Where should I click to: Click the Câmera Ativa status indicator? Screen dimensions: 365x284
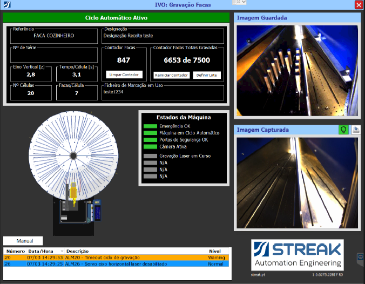150,146
